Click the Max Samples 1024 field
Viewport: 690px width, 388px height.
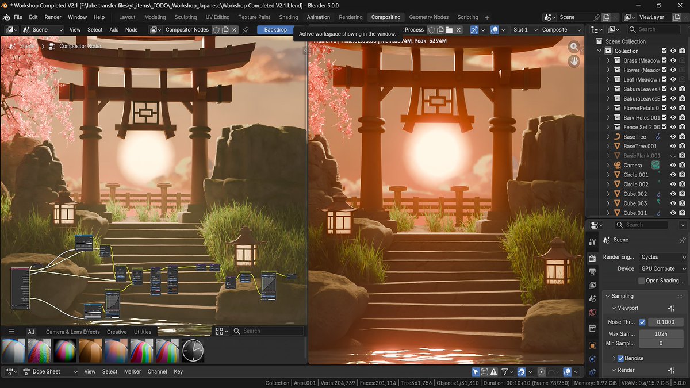pyautogui.click(x=661, y=333)
